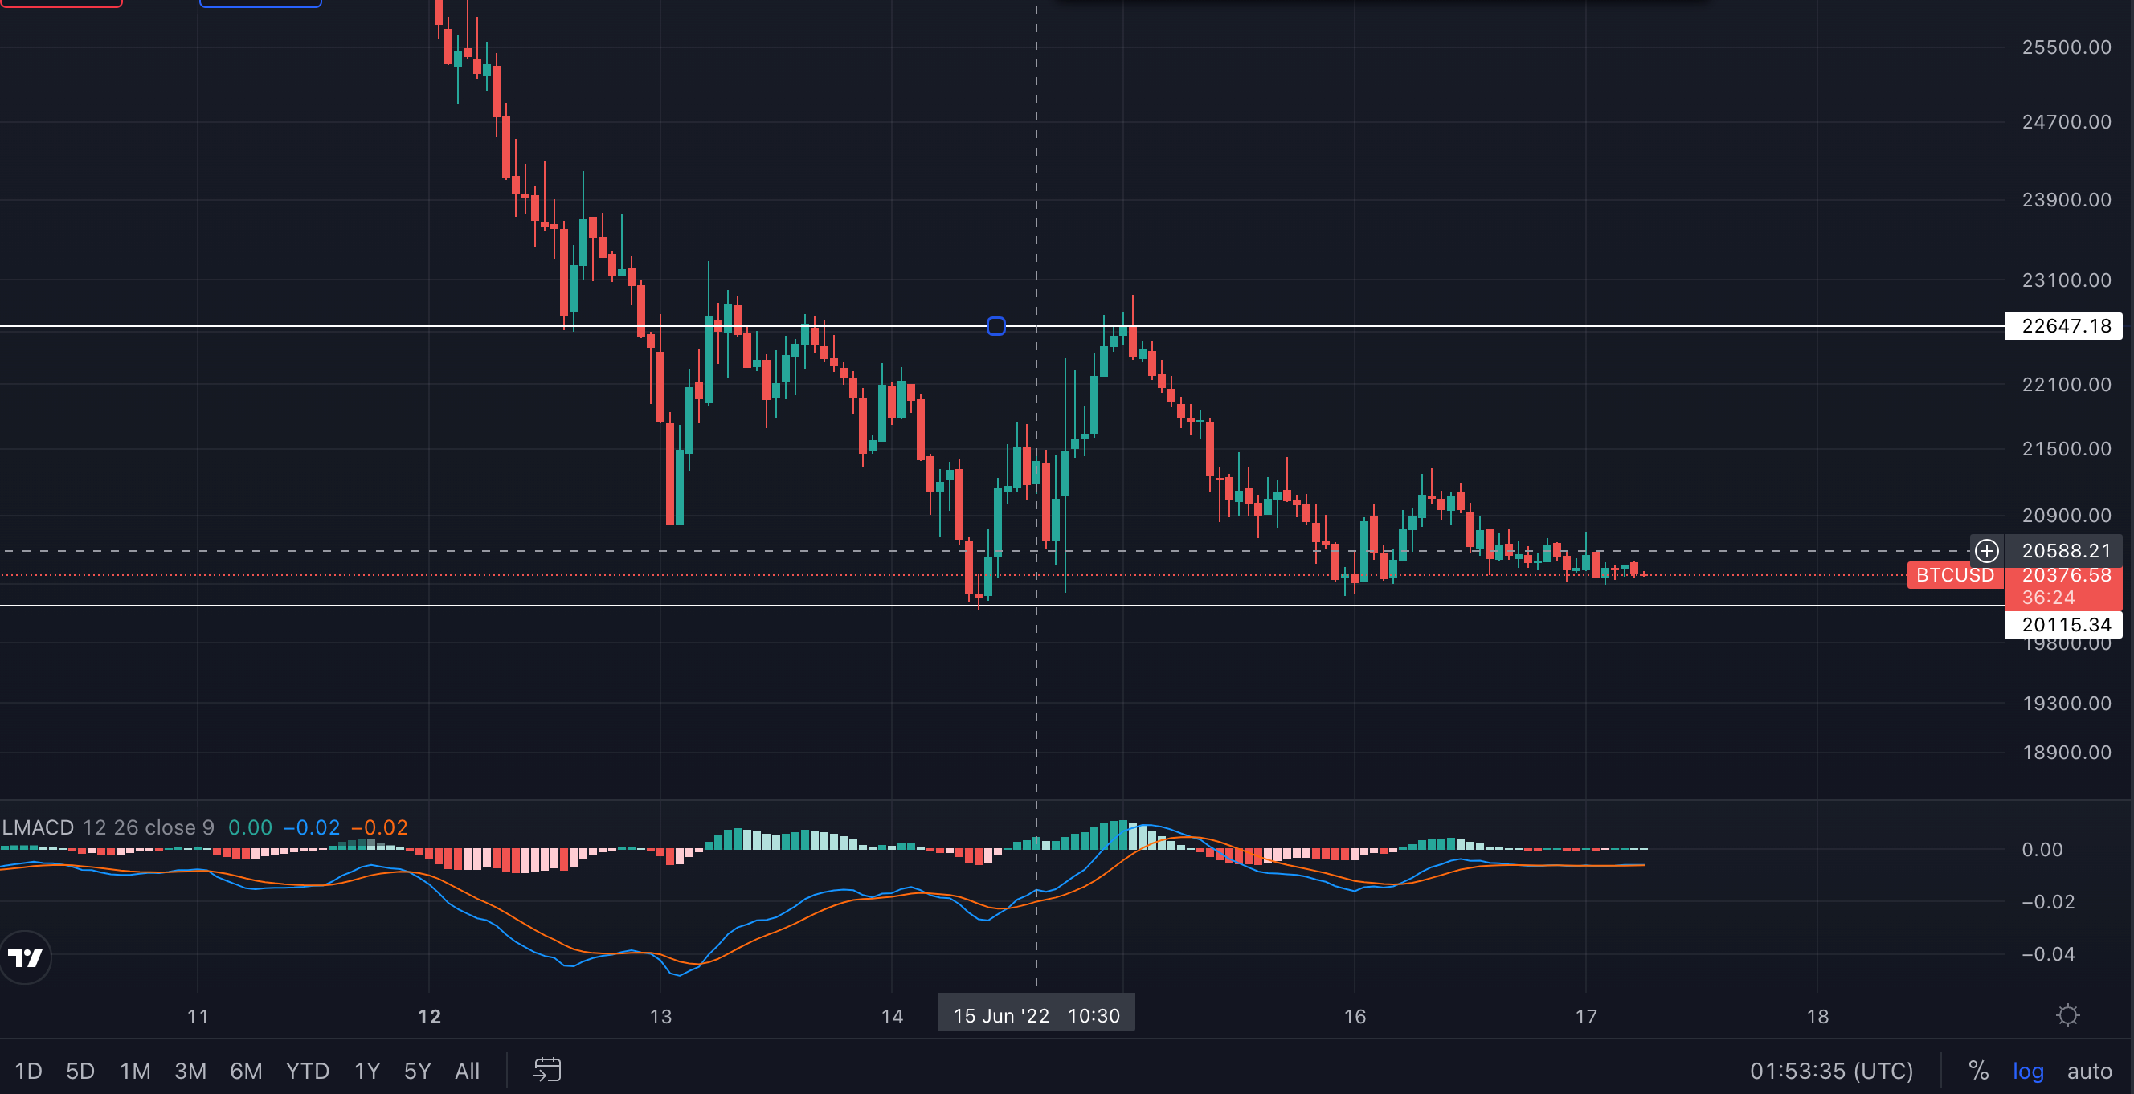
Task: Click the price axis label 22100.00
Action: pos(2066,384)
